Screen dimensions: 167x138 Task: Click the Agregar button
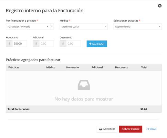coord(97,44)
